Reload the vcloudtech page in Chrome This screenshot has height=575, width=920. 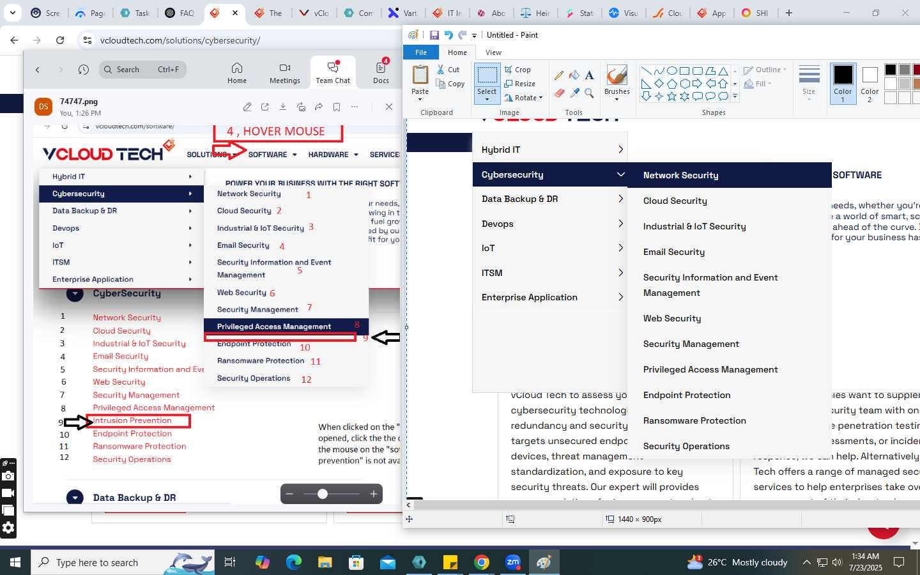click(60, 40)
